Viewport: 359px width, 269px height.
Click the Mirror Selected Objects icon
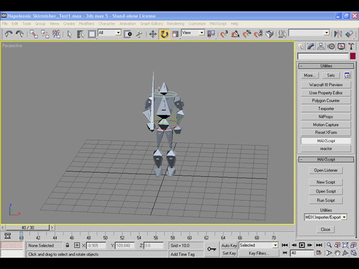[338, 34]
